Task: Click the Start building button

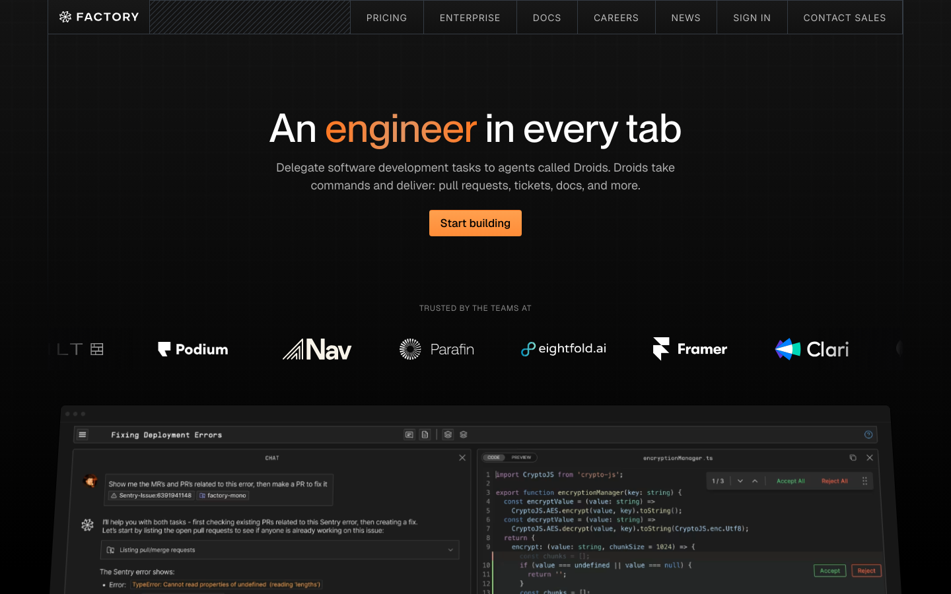Action: pyautogui.click(x=475, y=223)
